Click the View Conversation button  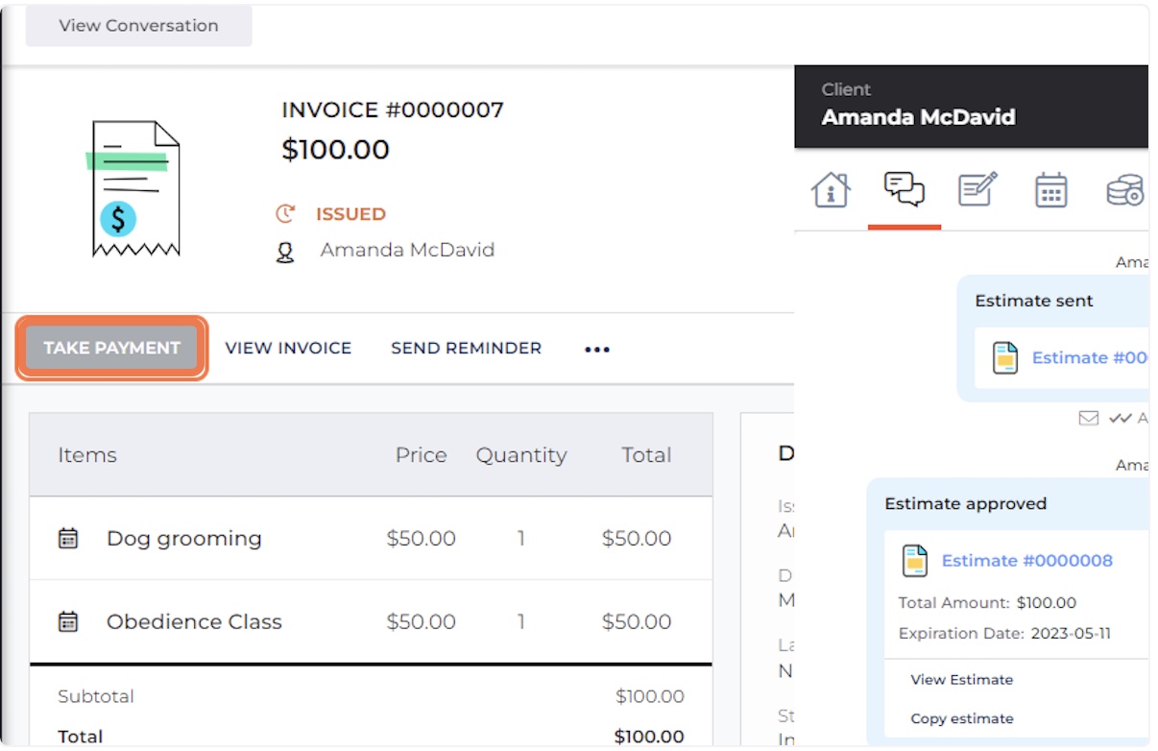[138, 26]
